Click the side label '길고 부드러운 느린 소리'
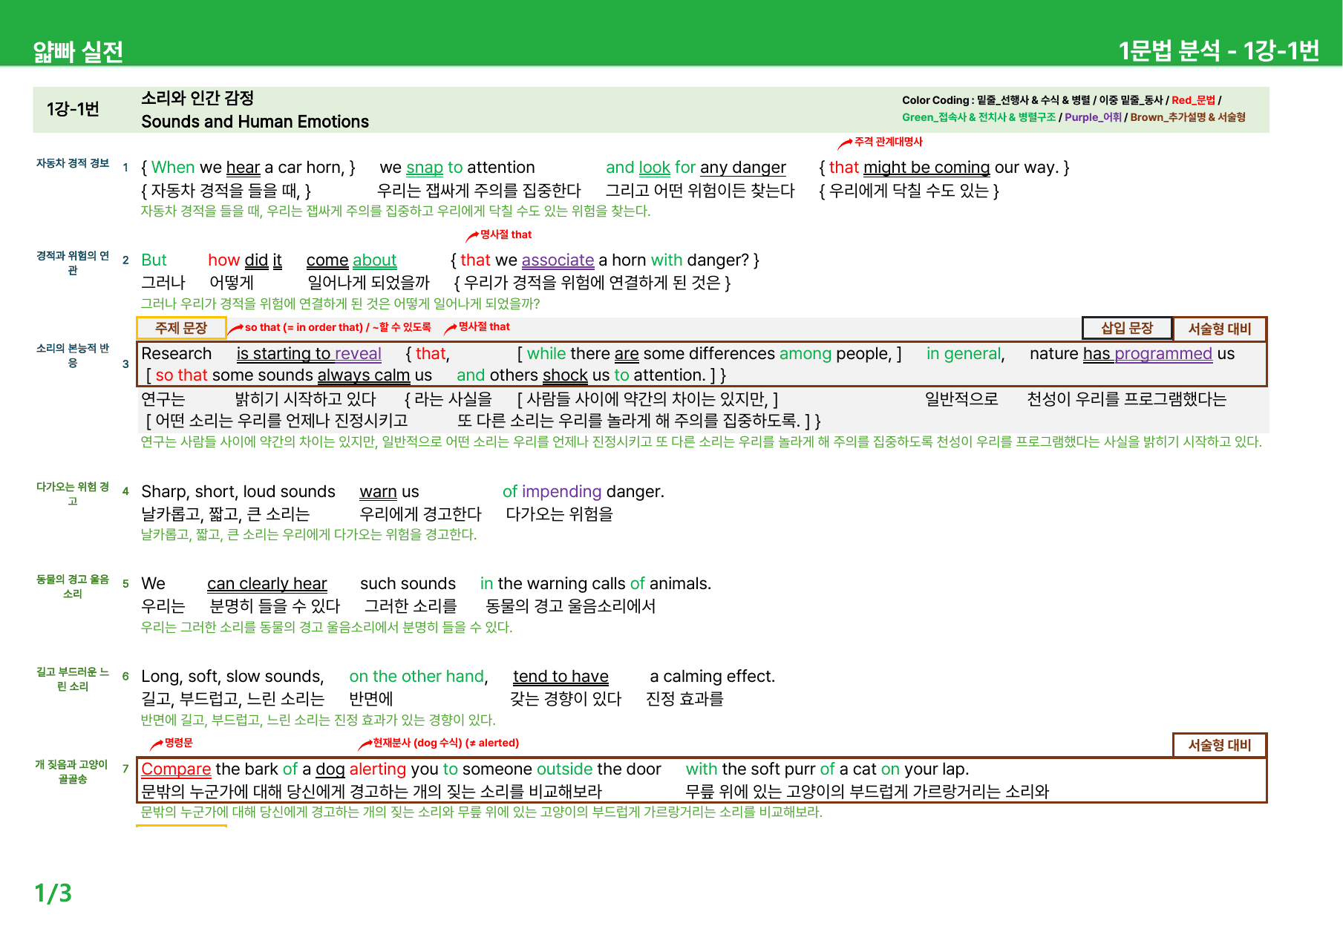Viewport: 1343px width, 949px height. [73, 679]
